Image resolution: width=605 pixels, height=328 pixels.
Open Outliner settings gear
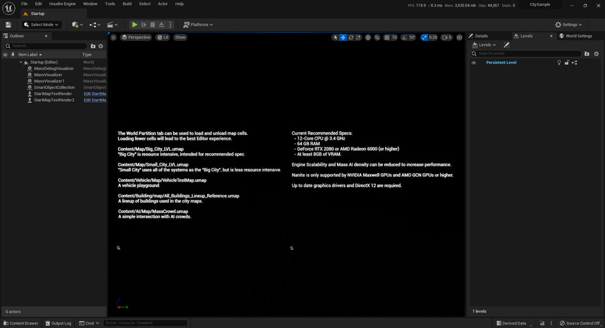coord(100,46)
